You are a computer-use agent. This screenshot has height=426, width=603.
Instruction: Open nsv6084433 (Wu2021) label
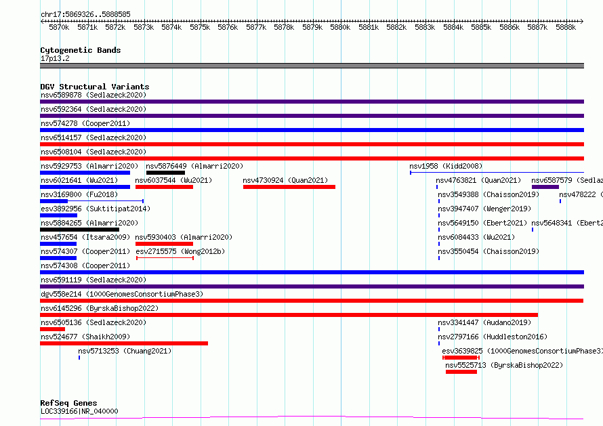(x=476, y=237)
